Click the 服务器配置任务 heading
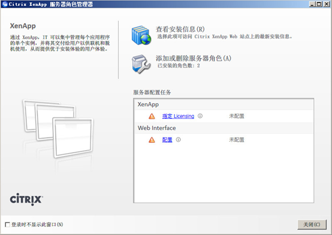The image size is (332, 235). 152,92
